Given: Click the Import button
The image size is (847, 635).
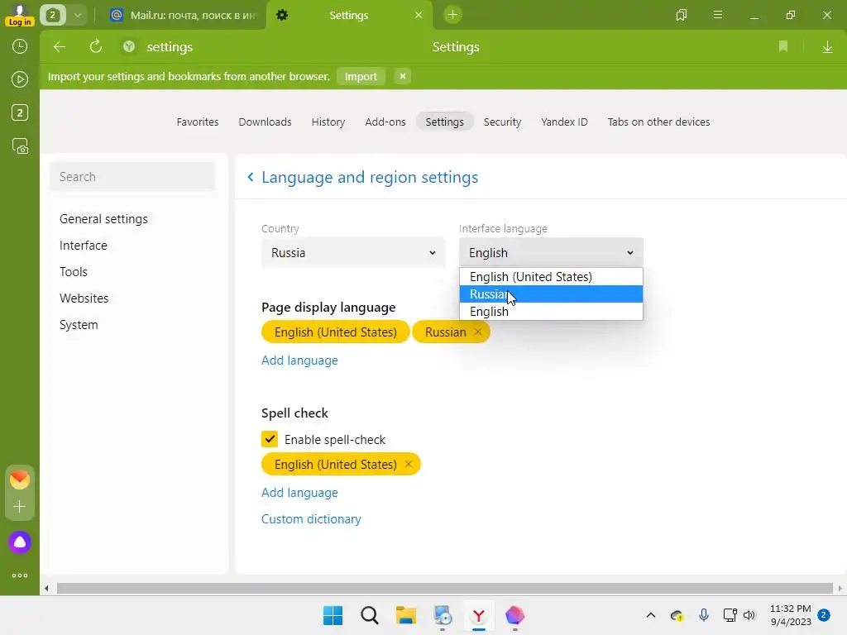Looking at the screenshot, I should pos(361,76).
